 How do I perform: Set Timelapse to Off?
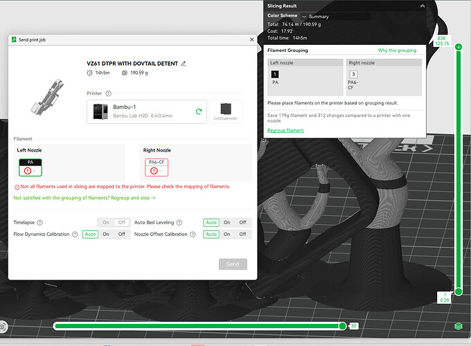click(122, 223)
